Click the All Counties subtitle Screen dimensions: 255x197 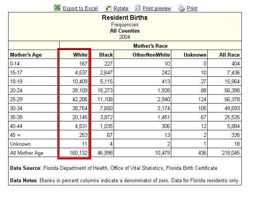[125, 31]
